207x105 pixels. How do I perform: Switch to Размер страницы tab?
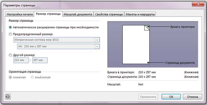tap(48, 14)
